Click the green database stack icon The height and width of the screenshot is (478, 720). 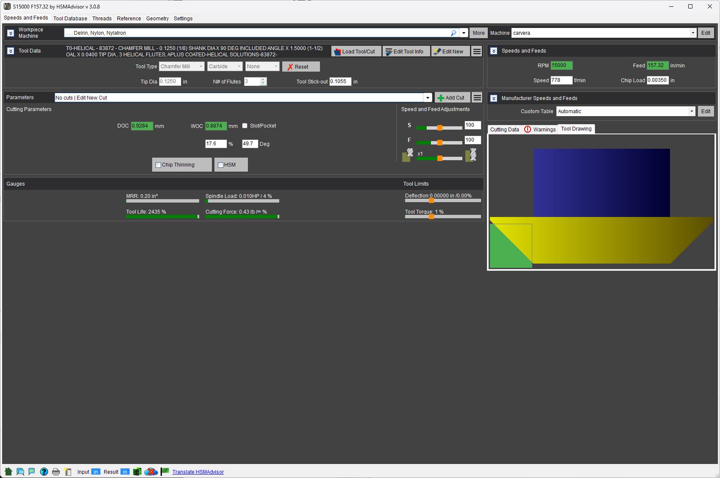137,472
